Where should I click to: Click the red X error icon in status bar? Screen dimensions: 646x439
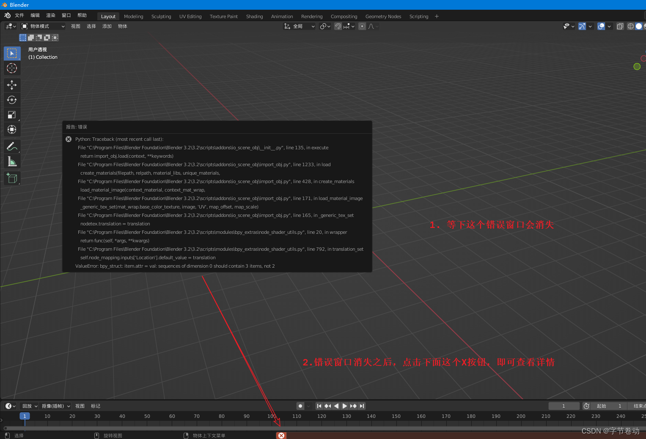[281, 435]
